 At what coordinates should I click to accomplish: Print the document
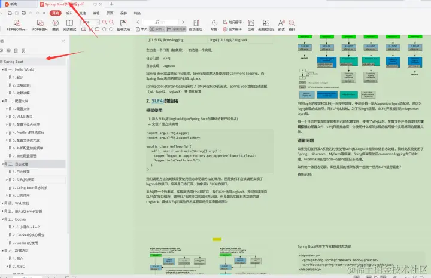click(23, 13)
